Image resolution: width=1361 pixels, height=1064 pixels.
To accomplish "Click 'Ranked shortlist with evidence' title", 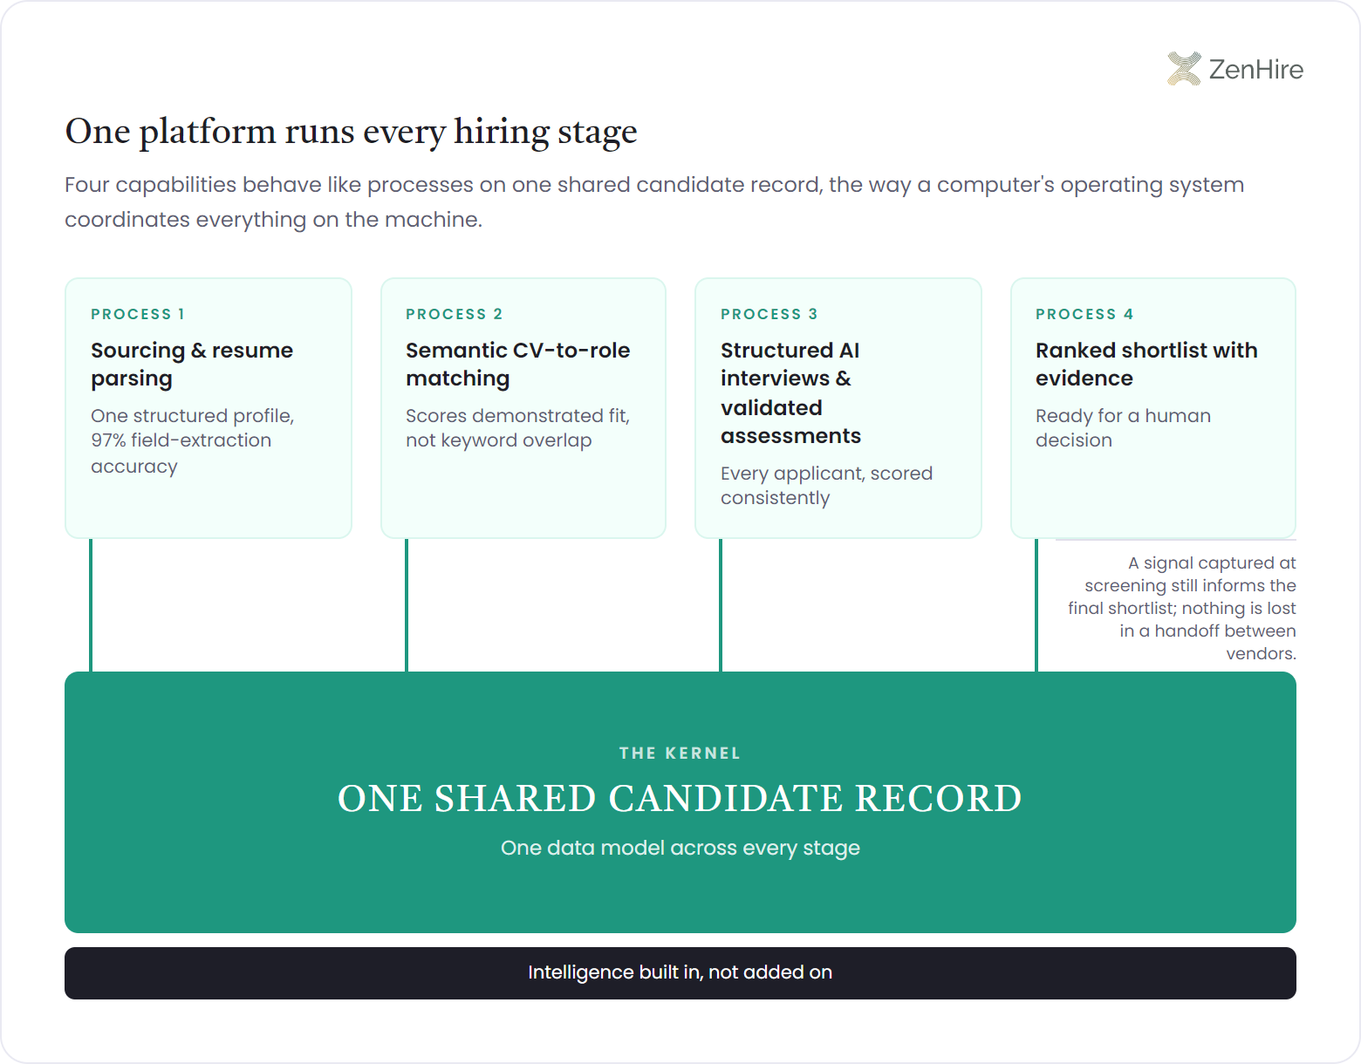I will [1146, 364].
